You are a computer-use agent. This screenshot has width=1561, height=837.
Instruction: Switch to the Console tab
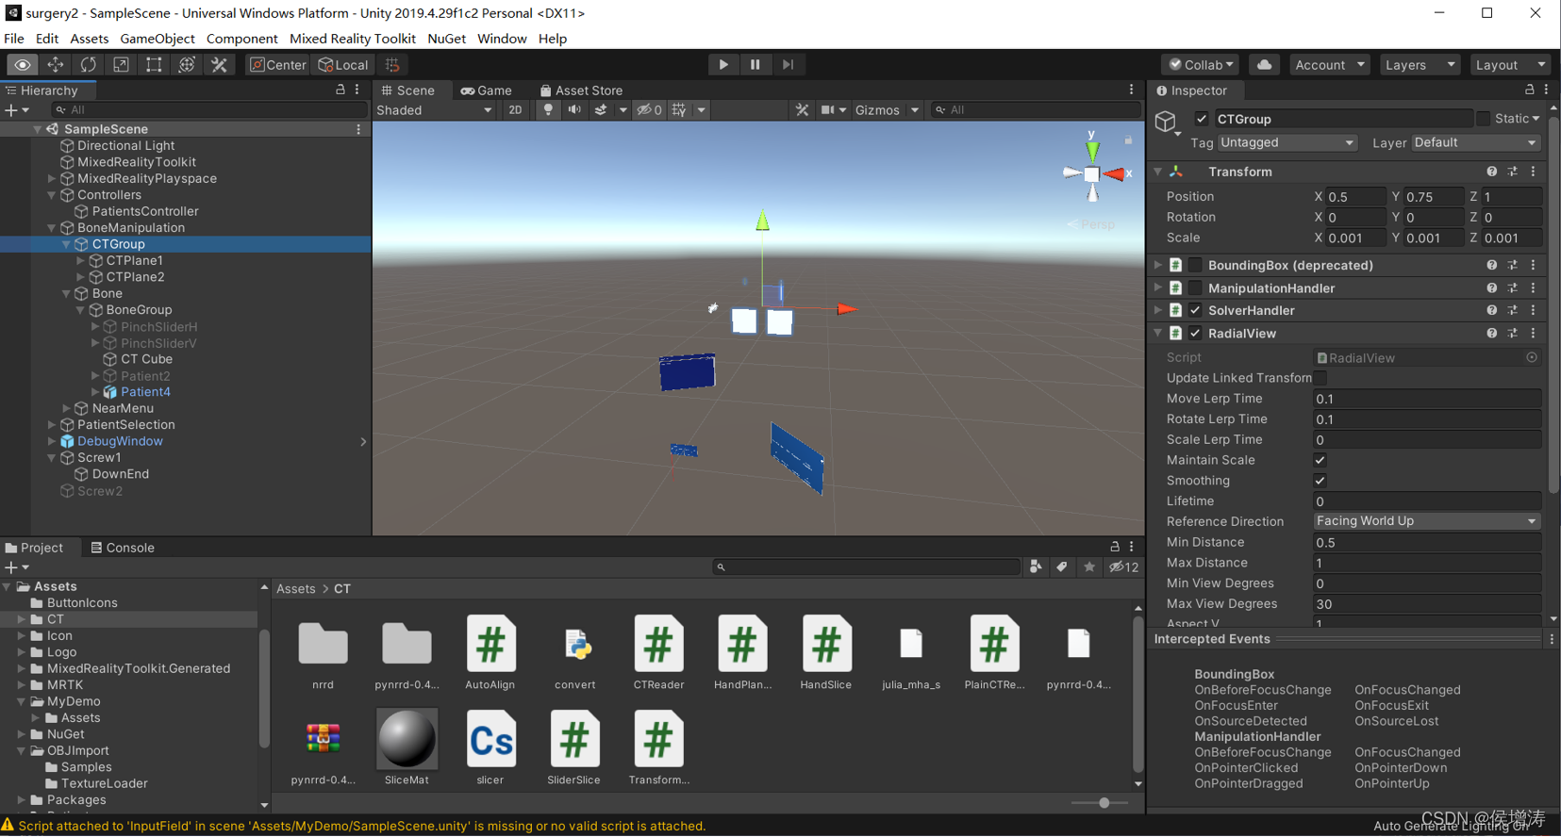point(123,548)
